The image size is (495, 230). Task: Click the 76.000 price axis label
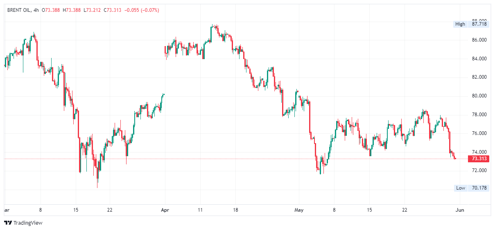click(479, 133)
